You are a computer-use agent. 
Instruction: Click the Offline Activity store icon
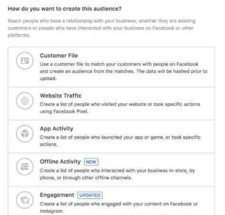click(x=25, y=166)
